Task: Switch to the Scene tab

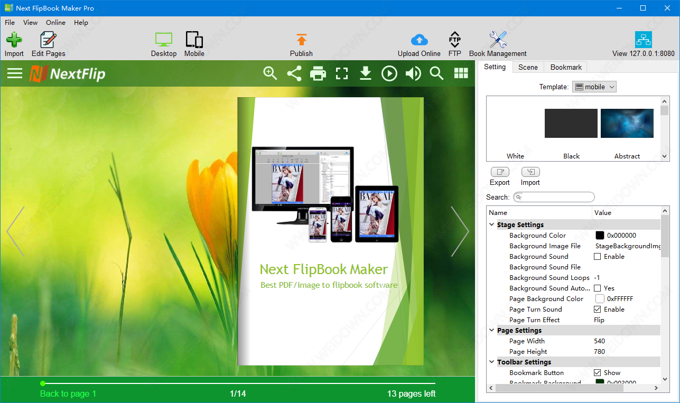Action: coord(528,67)
